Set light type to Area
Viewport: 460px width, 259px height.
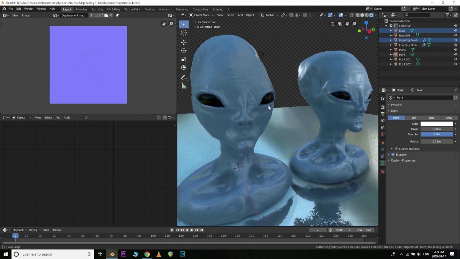point(448,118)
